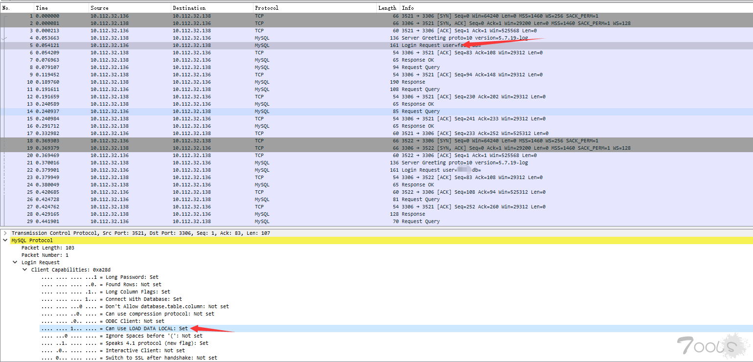Screen dimensions: 753x362
Task: Select packet 6 ACK with Seq=83 Ack=108 at 0.054209
Action: coord(376,52)
